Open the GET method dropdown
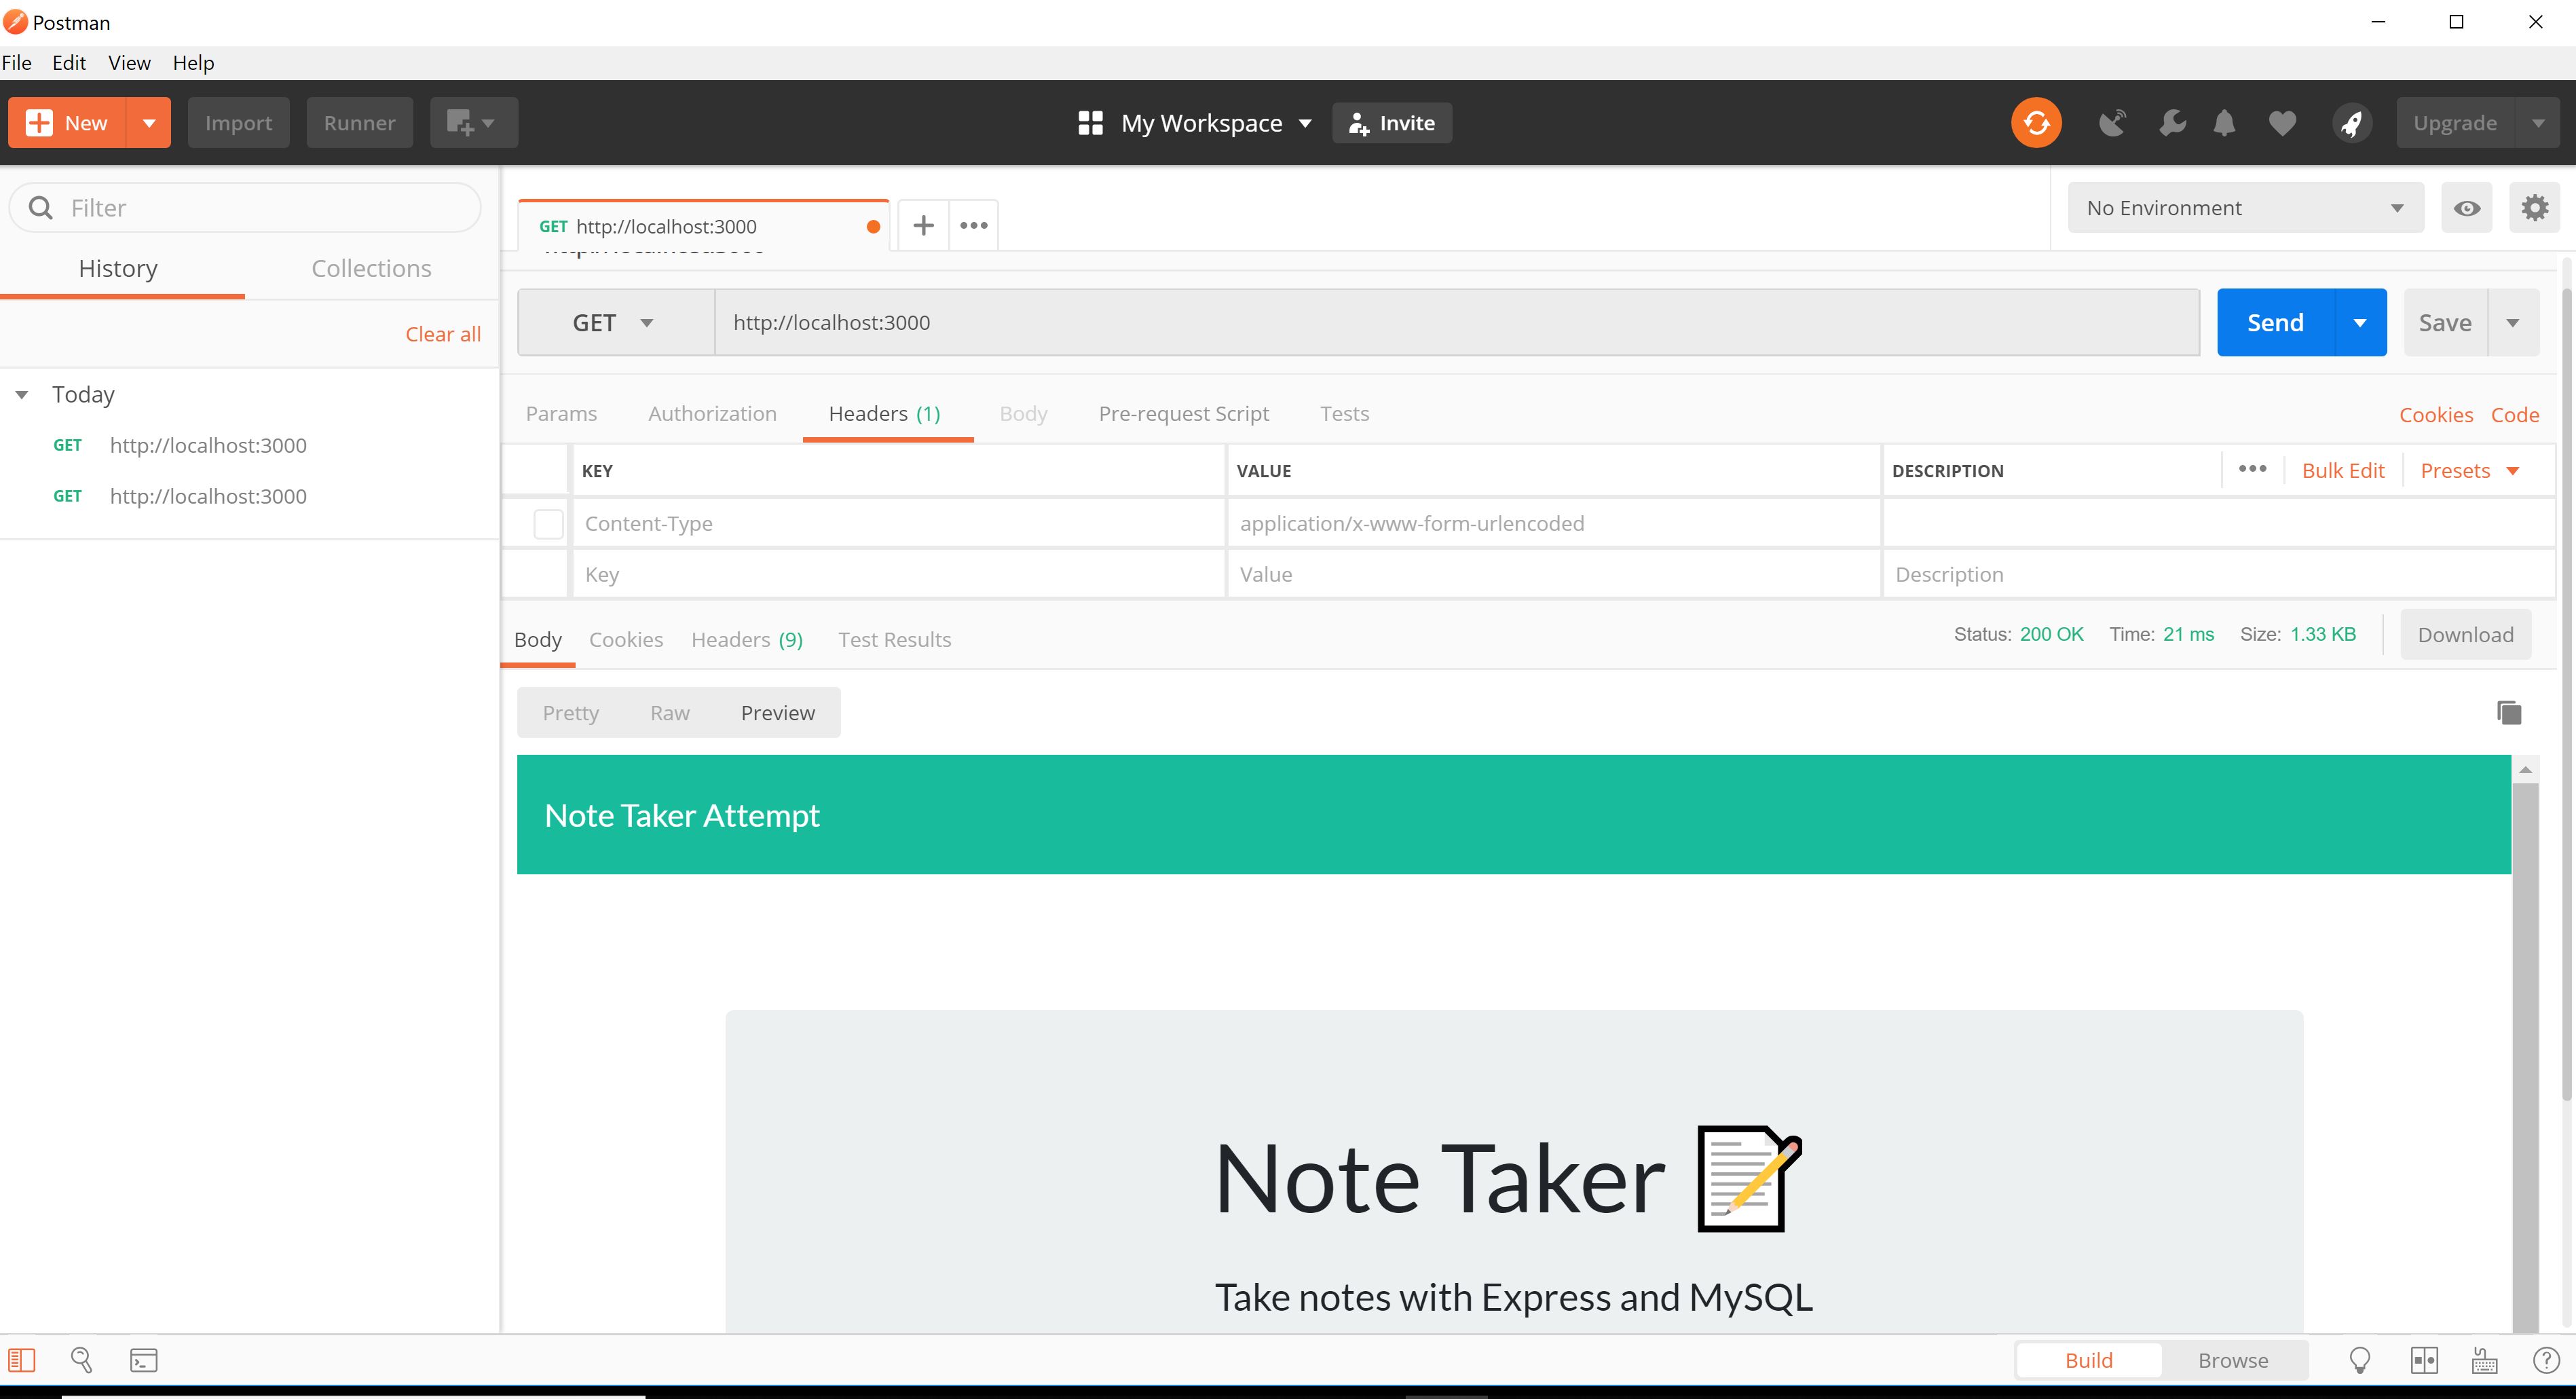 click(x=615, y=321)
